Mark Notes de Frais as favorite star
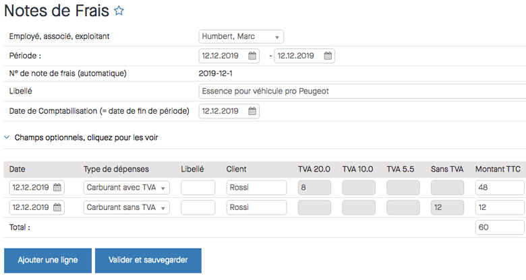 tap(119, 11)
